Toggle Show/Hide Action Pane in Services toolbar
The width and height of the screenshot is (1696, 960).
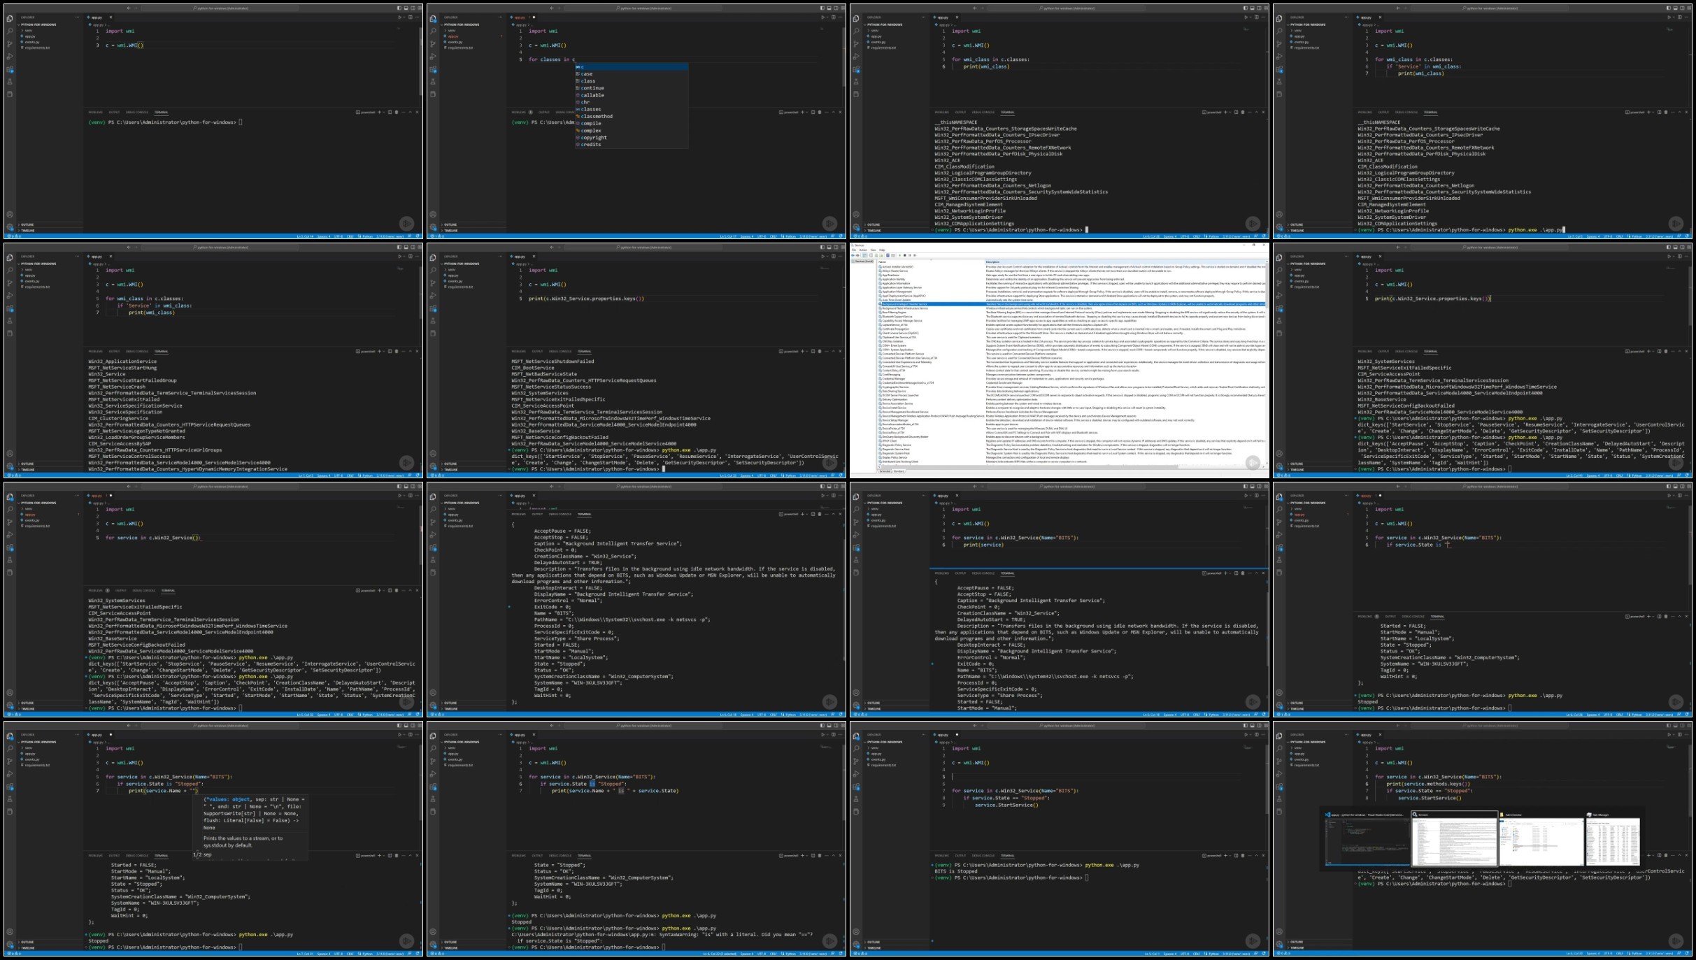893,255
